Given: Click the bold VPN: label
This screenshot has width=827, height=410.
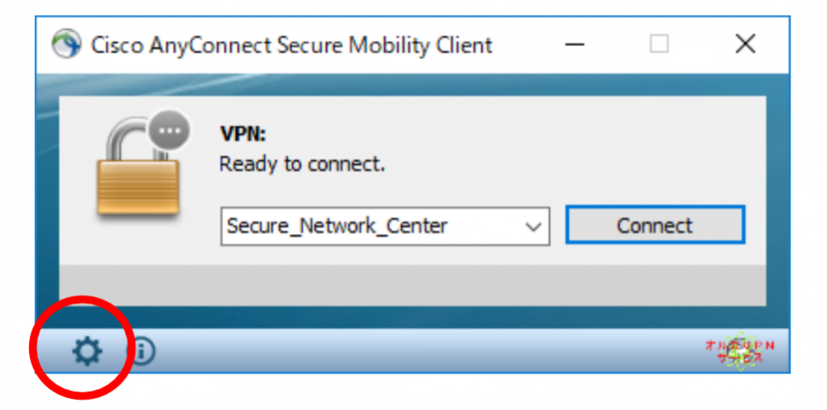Looking at the screenshot, I should tap(243, 135).
